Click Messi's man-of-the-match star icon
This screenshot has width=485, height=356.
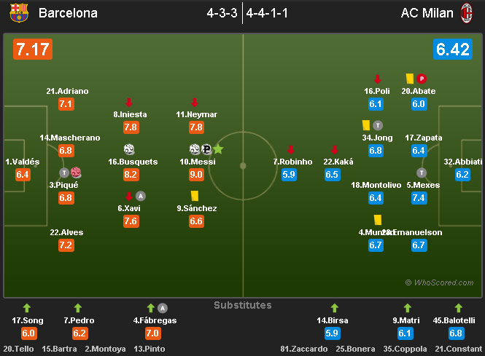(x=218, y=149)
